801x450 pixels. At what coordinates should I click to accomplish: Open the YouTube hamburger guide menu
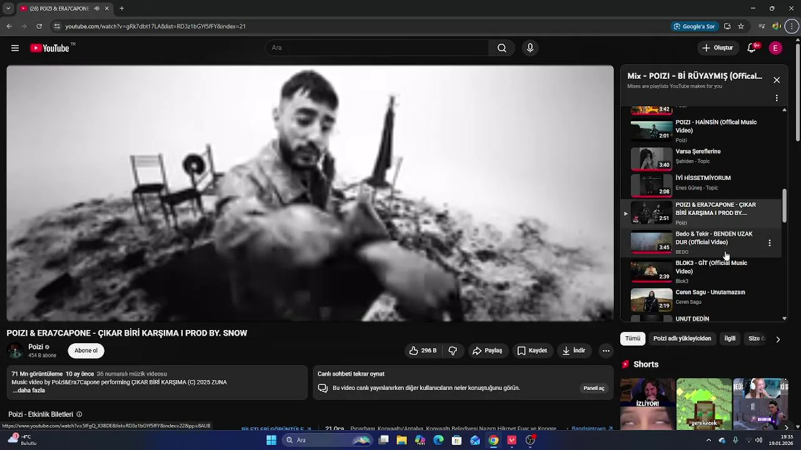[x=15, y=48]
